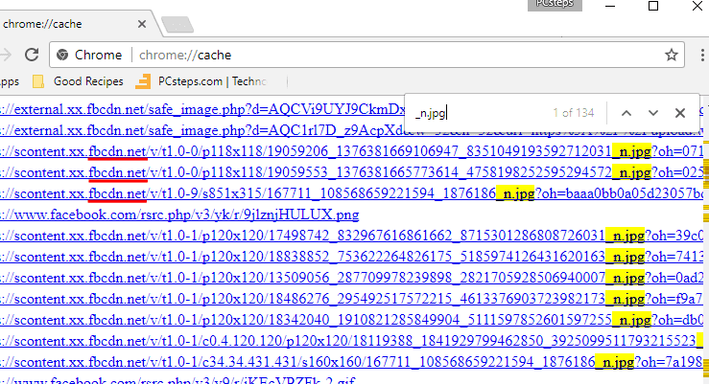This screenshot has width=709, height=384.
Task: Click the vertical scrollbar with find markers
Action: click(x=706, y=239)
